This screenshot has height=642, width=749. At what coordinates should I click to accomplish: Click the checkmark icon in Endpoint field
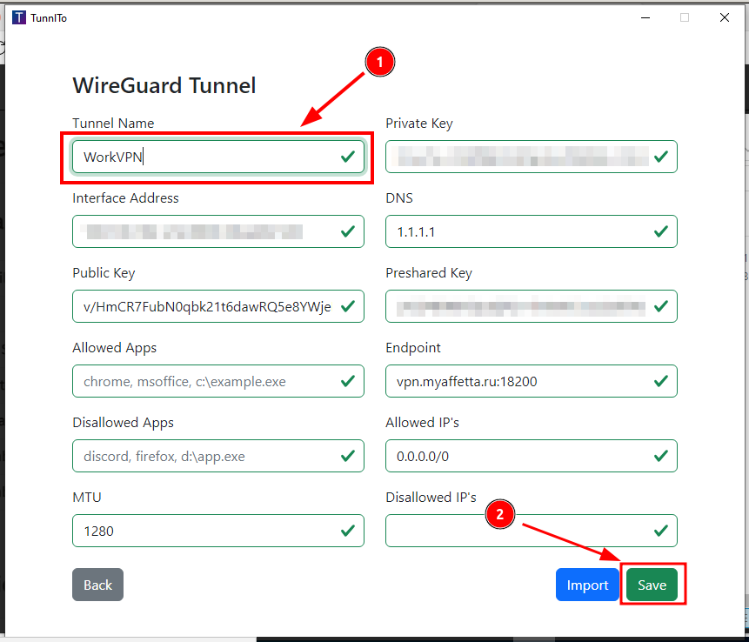660,381
